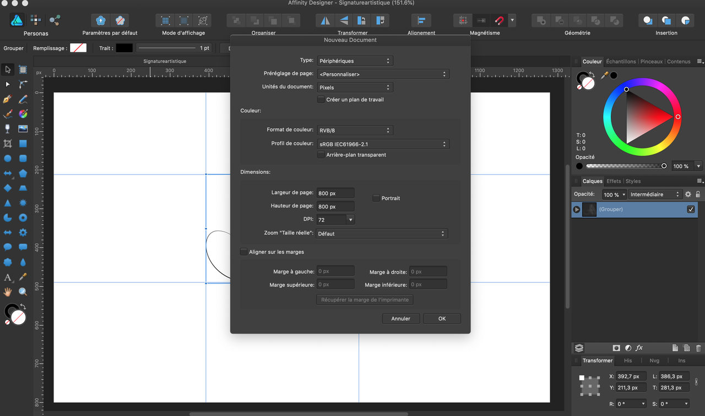Select the Pen tool

(x=8, y=99)
